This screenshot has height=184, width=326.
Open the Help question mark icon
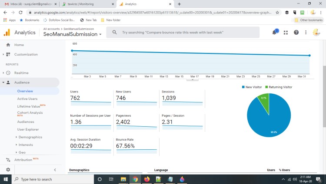point(296,33)
